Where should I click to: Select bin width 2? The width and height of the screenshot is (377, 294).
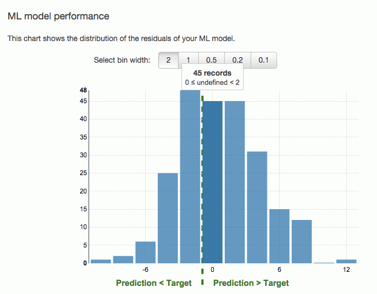pos(169,60)
